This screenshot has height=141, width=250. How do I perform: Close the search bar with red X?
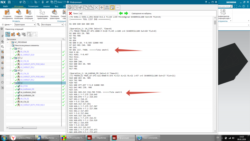[70, 13]
